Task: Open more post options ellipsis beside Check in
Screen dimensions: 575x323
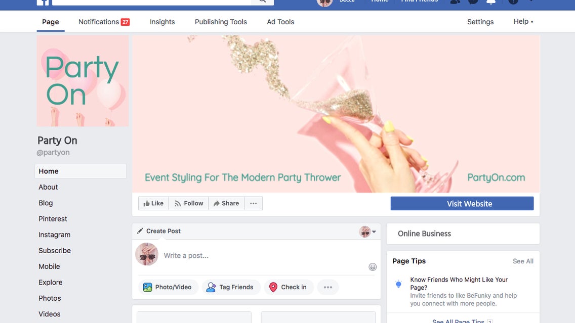Action: [x=328, y=287]
